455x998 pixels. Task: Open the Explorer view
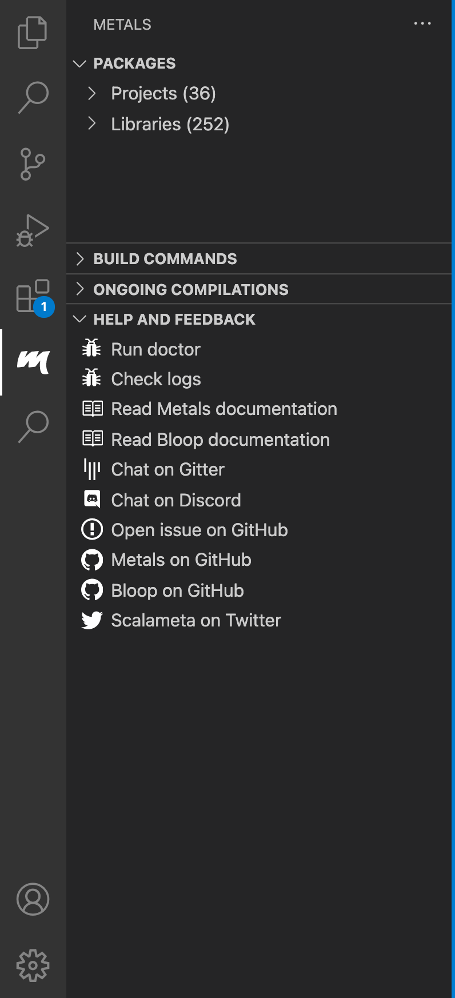tap(32, 33)
